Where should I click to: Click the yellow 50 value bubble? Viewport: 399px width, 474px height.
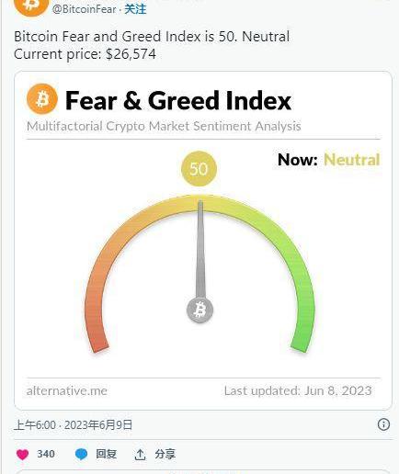[x=199, y=168]
